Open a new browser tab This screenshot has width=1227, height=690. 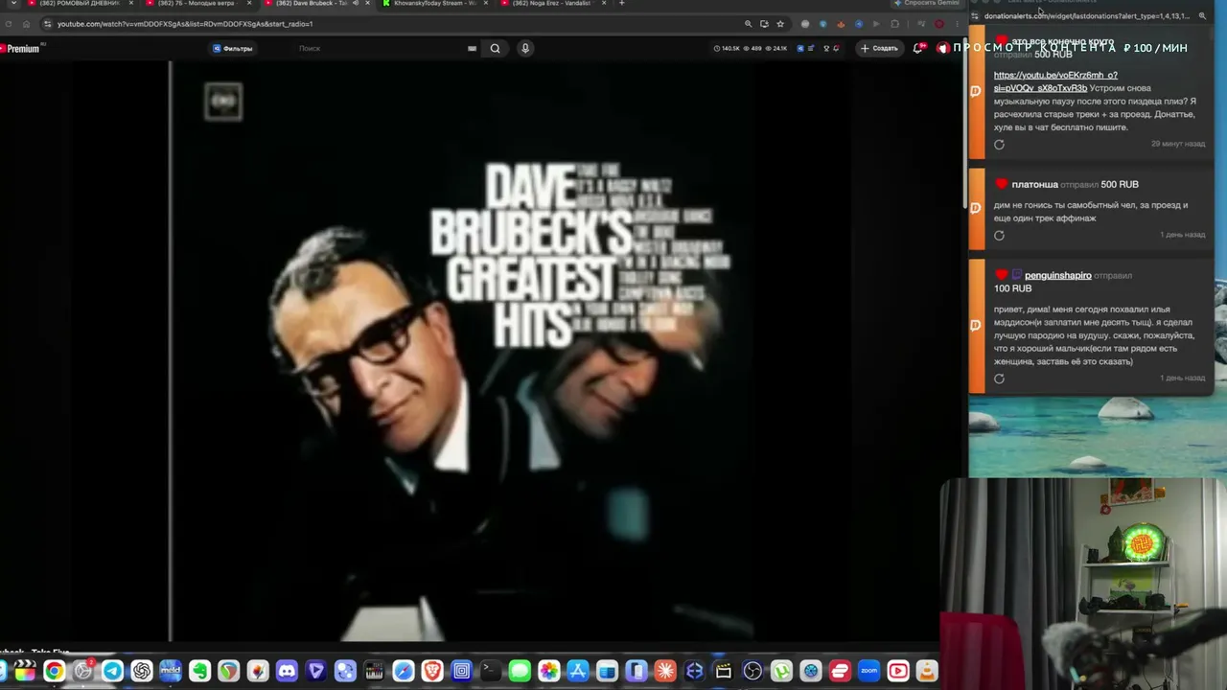622,3
